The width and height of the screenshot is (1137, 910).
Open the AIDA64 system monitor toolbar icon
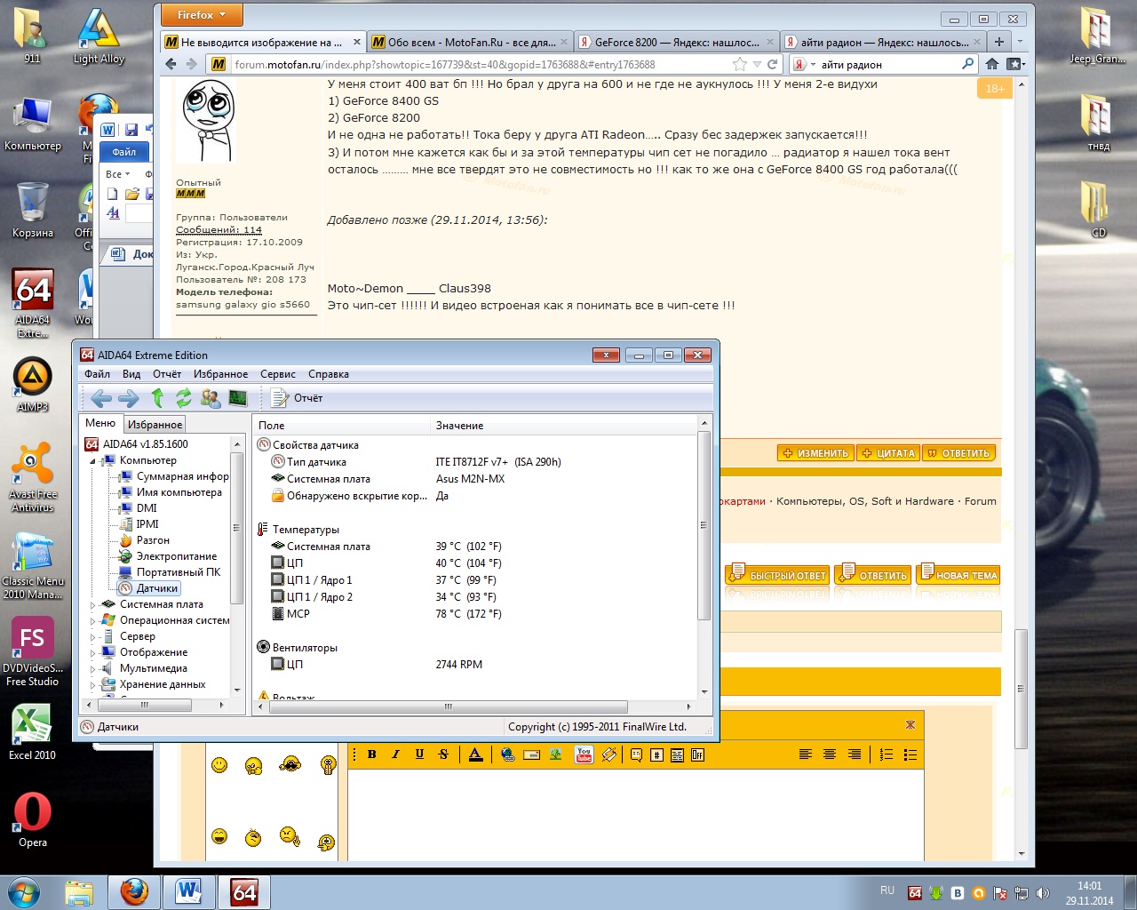tap(238, 398)
